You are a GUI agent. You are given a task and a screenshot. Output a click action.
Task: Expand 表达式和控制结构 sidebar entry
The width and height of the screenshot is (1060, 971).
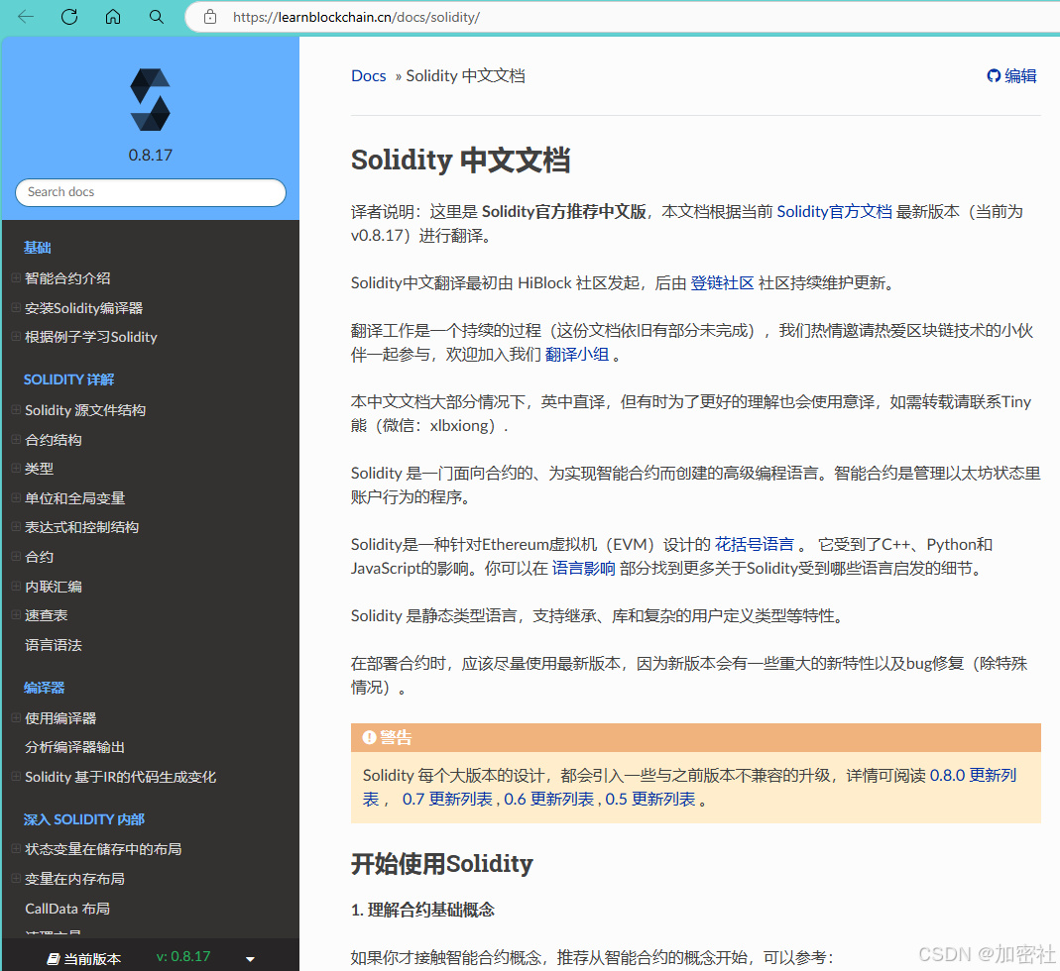pos(16,527)
